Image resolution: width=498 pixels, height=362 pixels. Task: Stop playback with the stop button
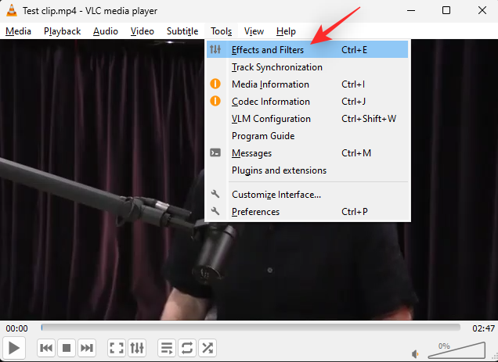pyautogui.click(x=67, y=348)
